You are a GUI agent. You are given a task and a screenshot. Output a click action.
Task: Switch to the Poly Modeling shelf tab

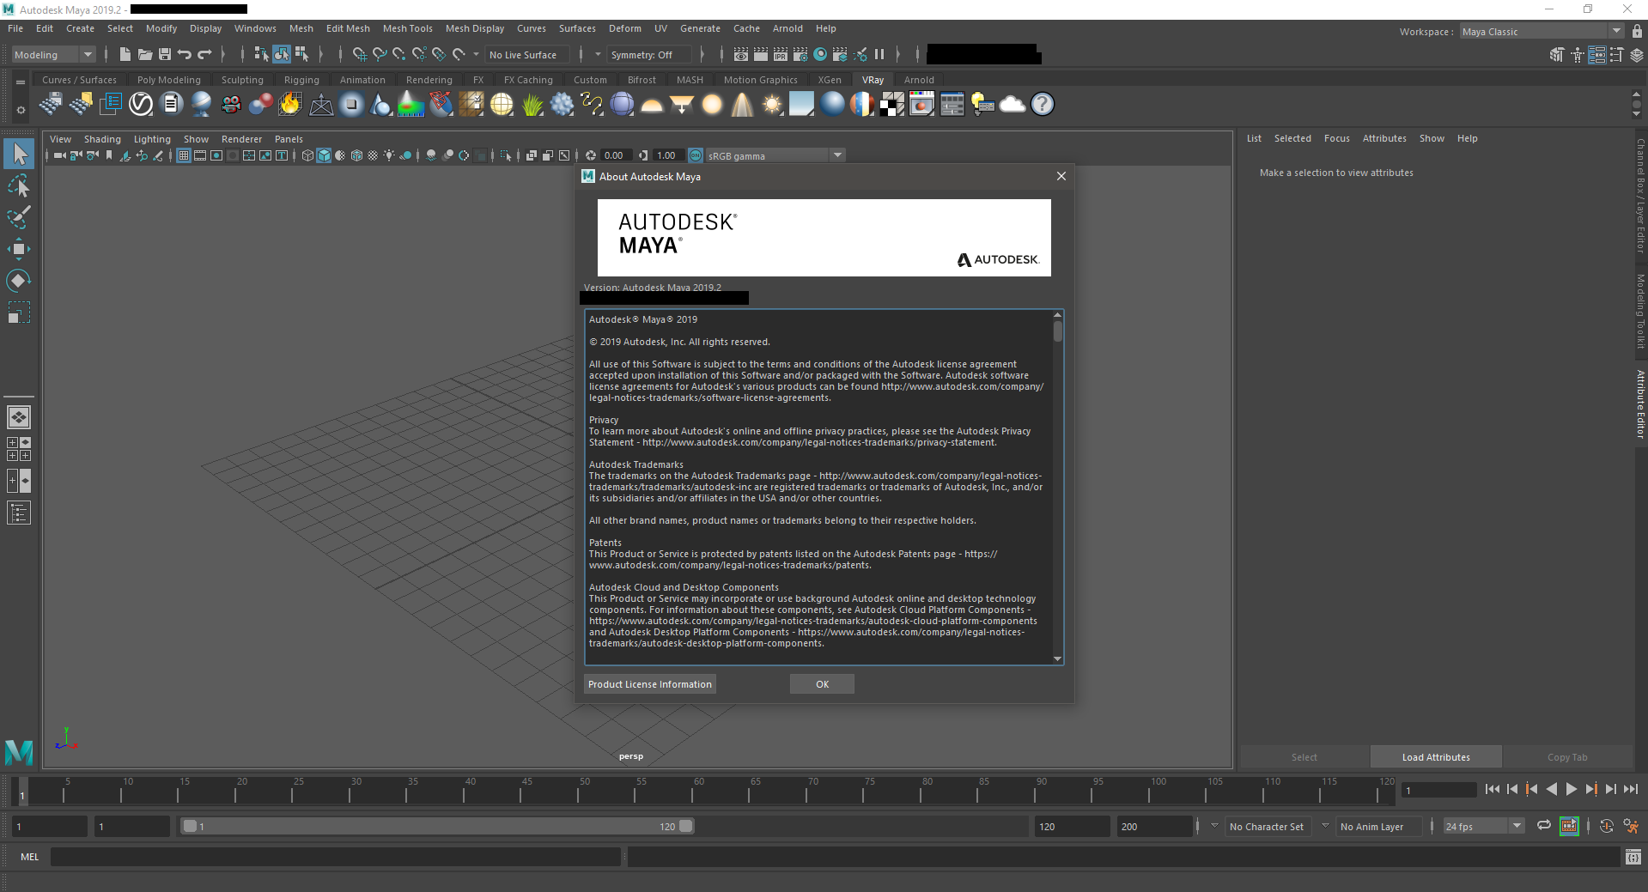click(168, 80)
